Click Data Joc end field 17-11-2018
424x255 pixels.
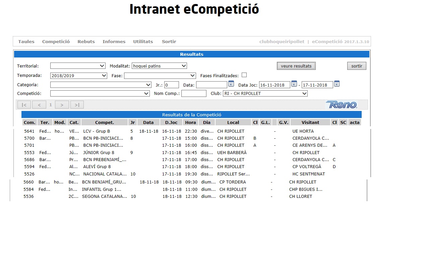tap(317, 85)
